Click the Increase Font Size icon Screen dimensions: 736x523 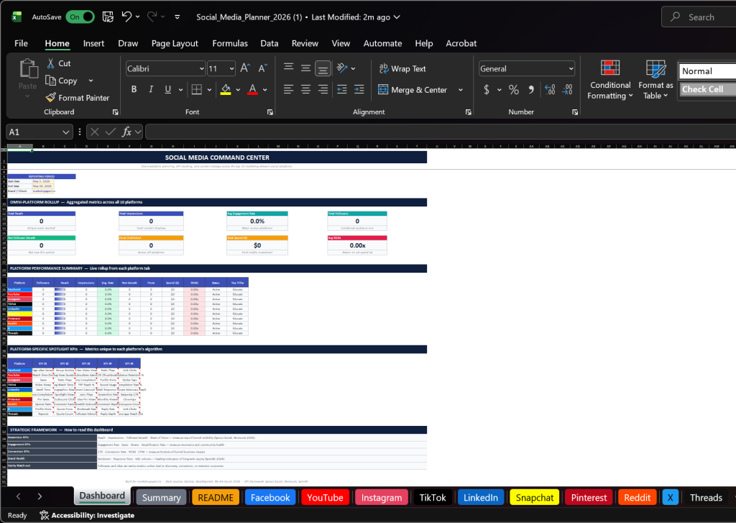tap(244, 68)
